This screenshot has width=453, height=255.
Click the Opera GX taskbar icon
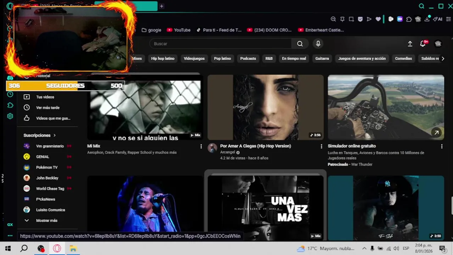[57, 249]
